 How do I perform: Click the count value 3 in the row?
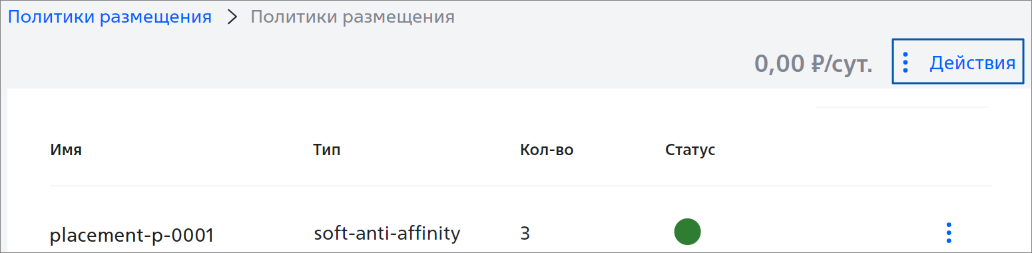tap(525, 234)
